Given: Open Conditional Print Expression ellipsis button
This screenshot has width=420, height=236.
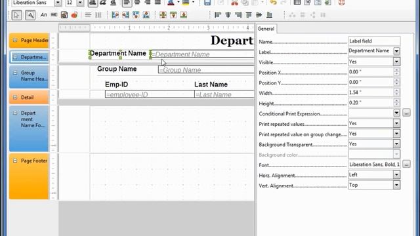Looking at the screenshot, I should (406, 113).
